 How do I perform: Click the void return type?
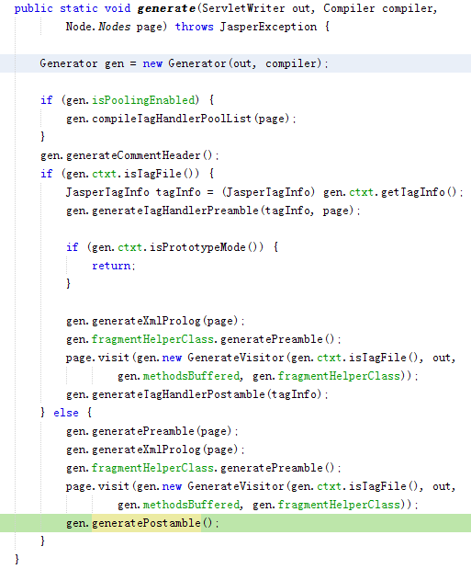tap(118, 8)
